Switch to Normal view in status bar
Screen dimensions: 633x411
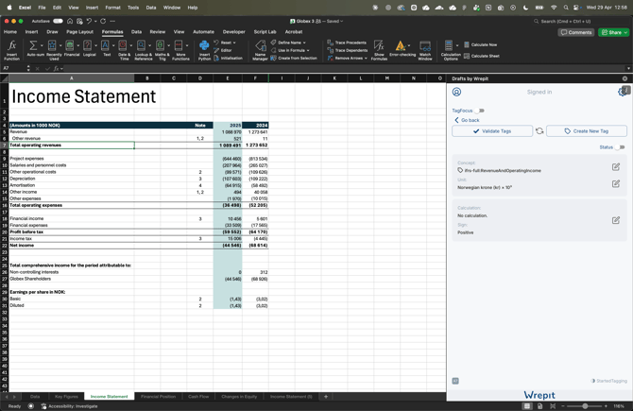527,406
